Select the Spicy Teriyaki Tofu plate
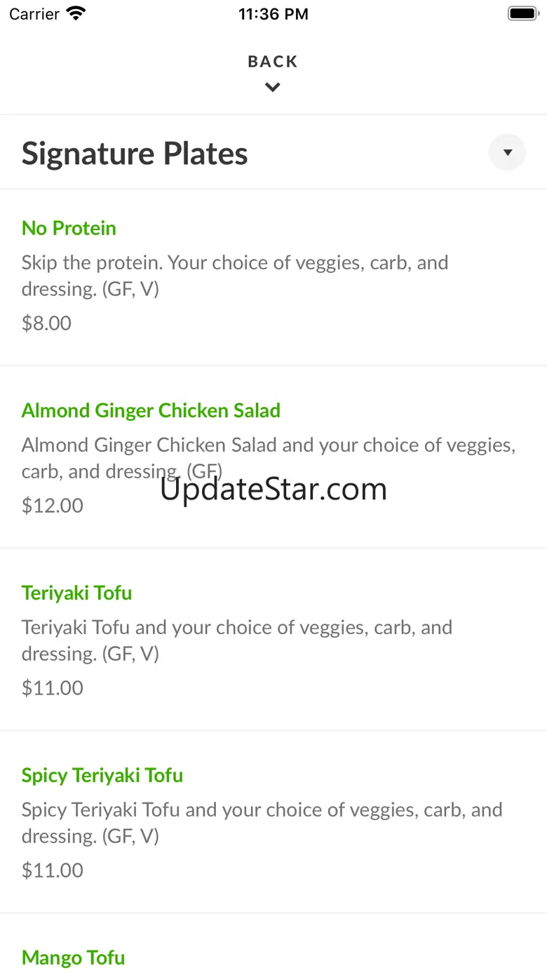The width and height of the screenshot is (547, 973). tap(102, 775)
